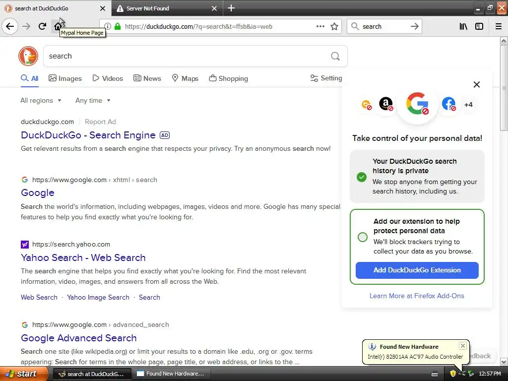
Task: Click Add DuckDuckGo Extension button
Action: coord(417,270)
